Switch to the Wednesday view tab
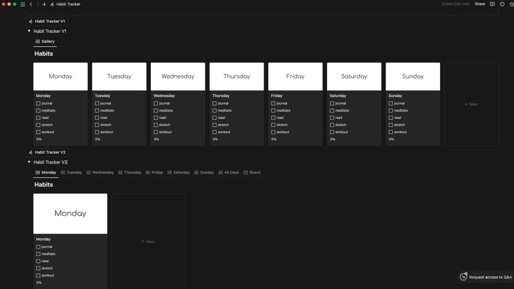Screen dimensions: 514x289 click(100, 172)
